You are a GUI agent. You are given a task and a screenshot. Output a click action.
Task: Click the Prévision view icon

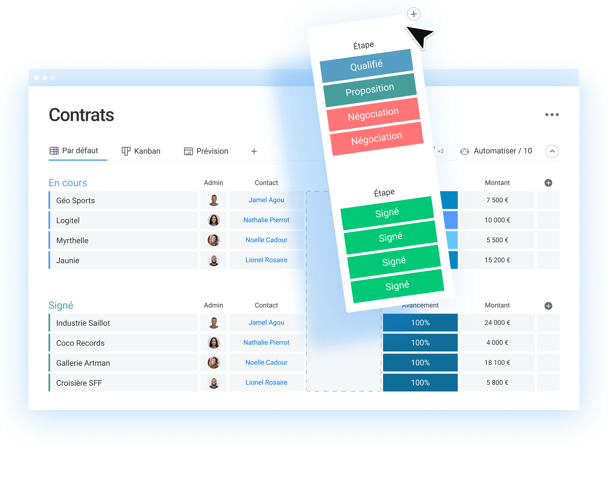click(188, 151)
